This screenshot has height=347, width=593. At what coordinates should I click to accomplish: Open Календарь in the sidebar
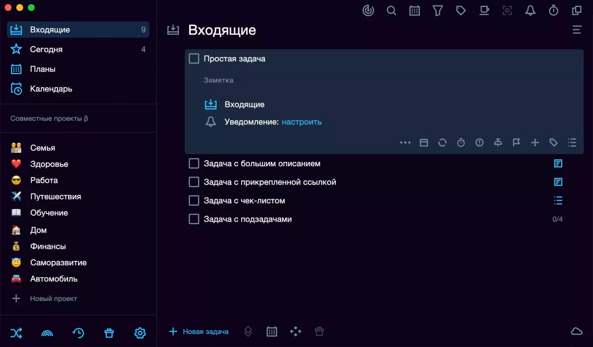tap(78, 89)
